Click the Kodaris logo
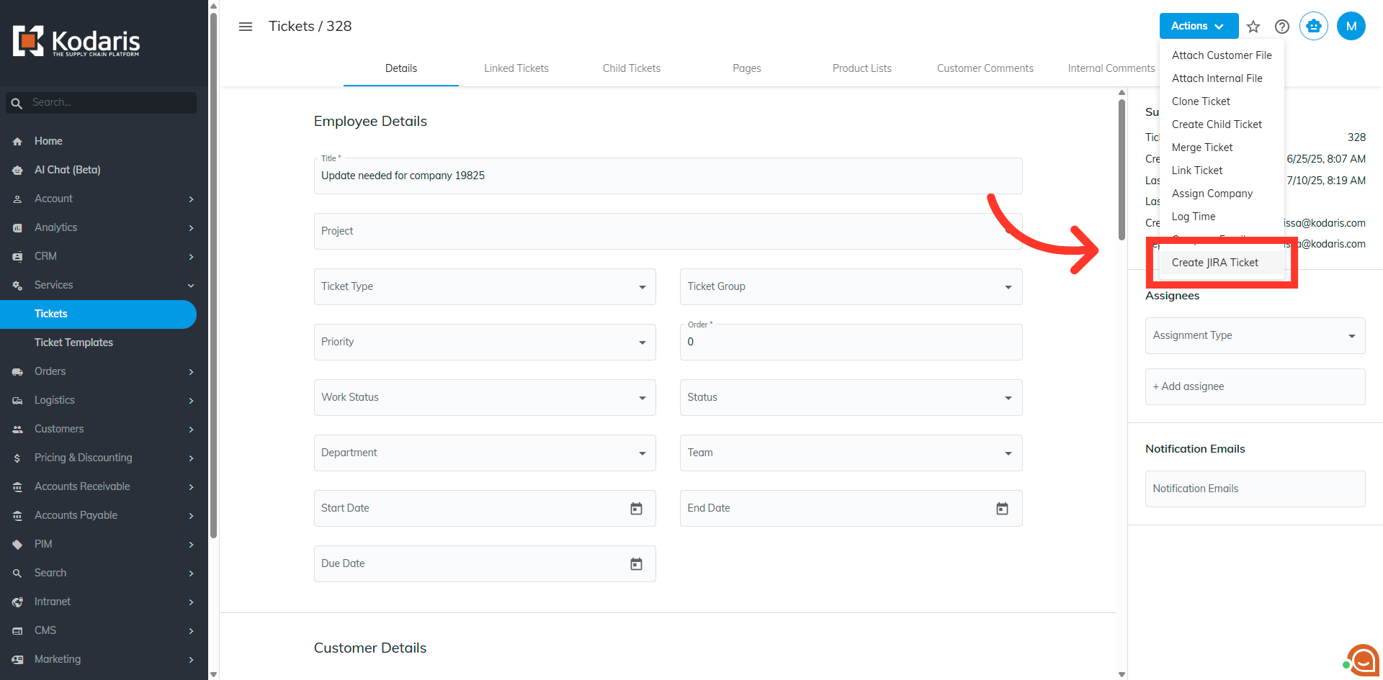Viewport: 1383px width, 680px height. point(76,41)
